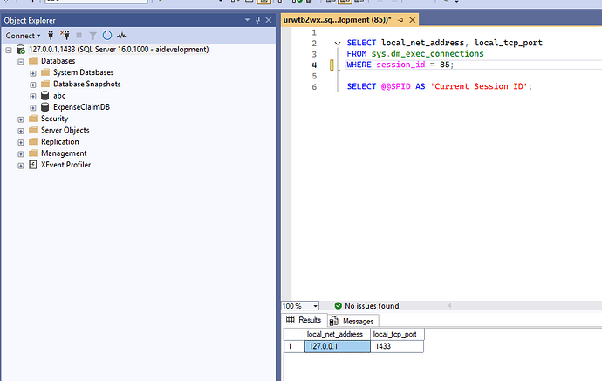This screenshot has width=602, height=381.
Task: Collapse the Databases folder
Action: pos(20,61)
